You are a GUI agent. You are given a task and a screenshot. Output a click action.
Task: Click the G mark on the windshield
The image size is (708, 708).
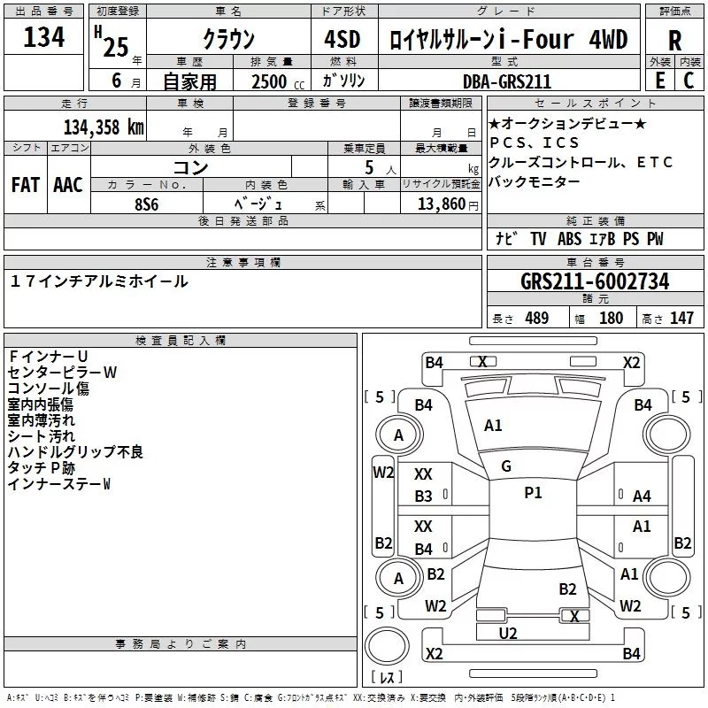click(x=506, y=466)
